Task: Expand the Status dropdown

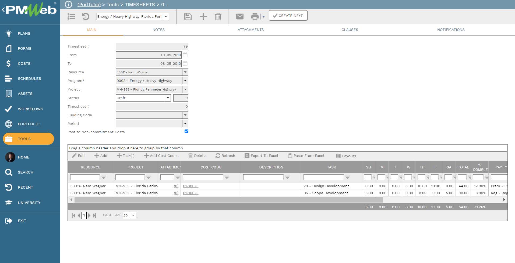Action: pyautogui.click(x=168, y=98)
